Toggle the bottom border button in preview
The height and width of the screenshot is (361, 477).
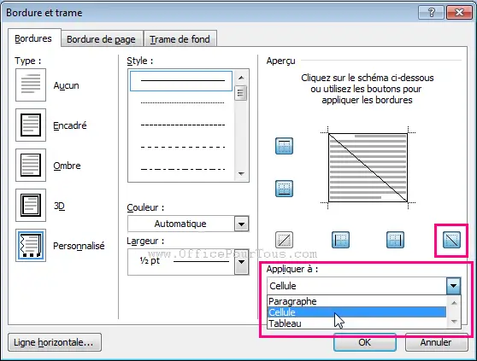coord(284,189)
